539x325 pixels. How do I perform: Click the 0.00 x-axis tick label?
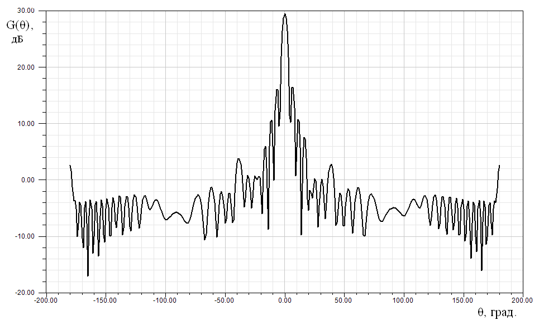click(x=285, y=300)
